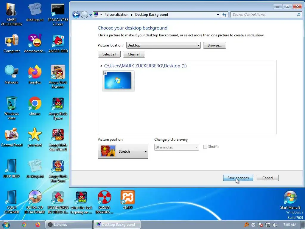Uncheck the wallpaper thumbnail checkbox
The width and height of the screenshot is (305, 229).
coord(105,73)
